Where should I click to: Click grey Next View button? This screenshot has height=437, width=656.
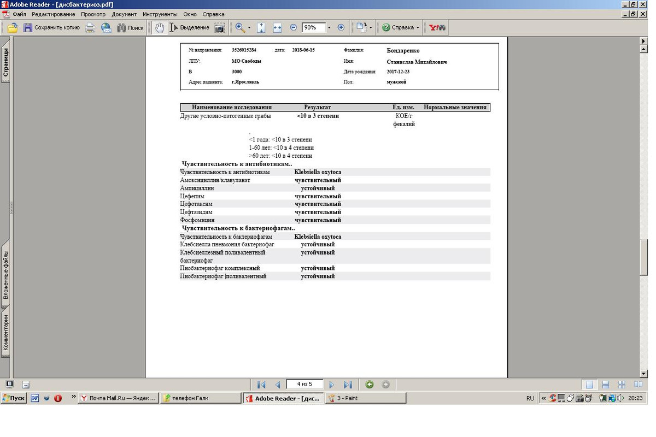[385, 385]
